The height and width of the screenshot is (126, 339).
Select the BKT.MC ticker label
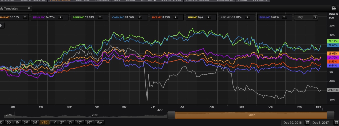(156, 17)
